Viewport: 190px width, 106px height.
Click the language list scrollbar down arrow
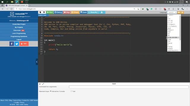click(x=180, y=51)
